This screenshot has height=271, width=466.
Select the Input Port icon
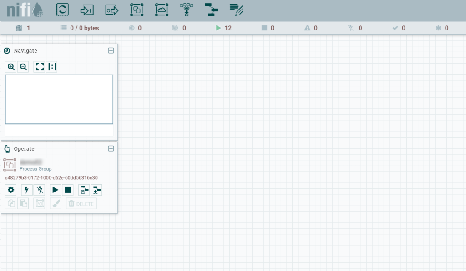(x=87, y=10)
